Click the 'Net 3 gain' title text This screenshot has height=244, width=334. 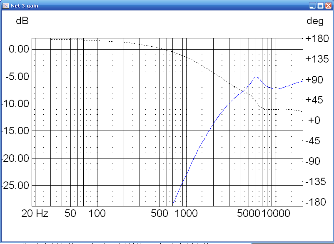[x=25, y=6]
